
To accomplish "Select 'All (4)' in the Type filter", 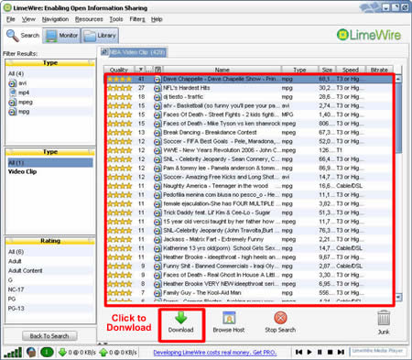I will (x=50, y=73).
